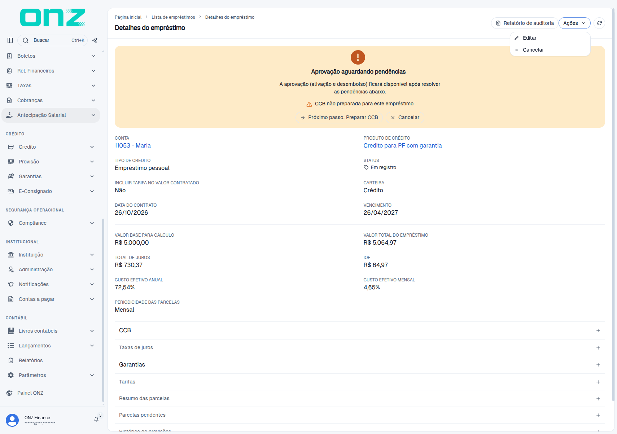
Task: Click Cancelar button in warning banner
Action: 405,117
